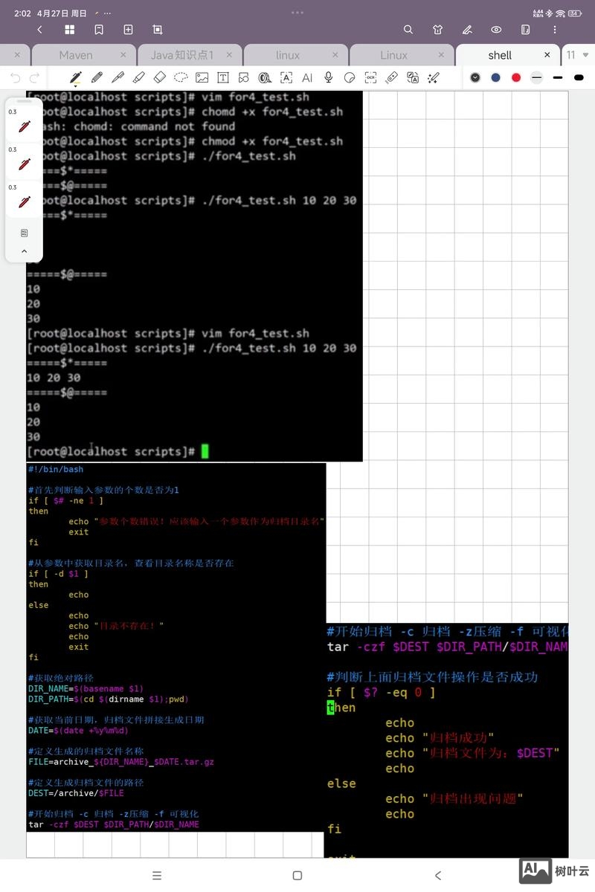Open the AI assistant tool
Viewport: 595px width, 892px height.
tap(306, 77)
